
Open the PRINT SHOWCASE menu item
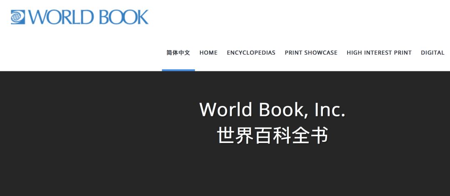(x=311, y=53)
